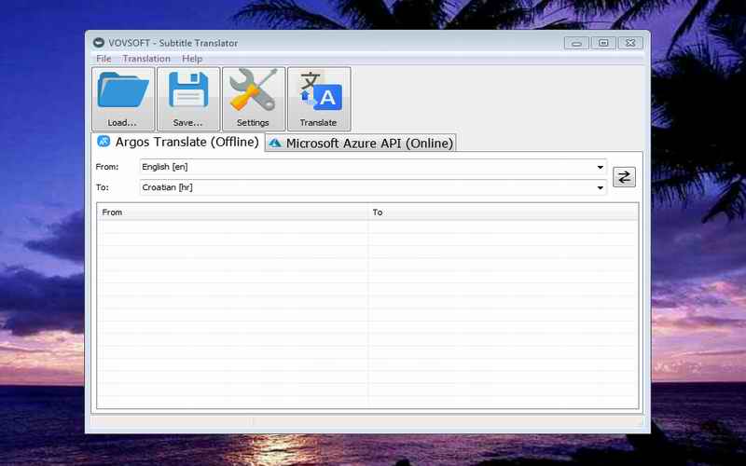The width and height of the screenshot is (746, 466).
Task: Open the File menu
Action: pos(104,59)
